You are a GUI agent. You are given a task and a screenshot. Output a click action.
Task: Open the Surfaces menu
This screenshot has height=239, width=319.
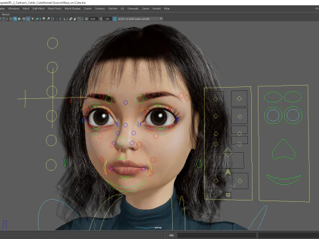100,9
